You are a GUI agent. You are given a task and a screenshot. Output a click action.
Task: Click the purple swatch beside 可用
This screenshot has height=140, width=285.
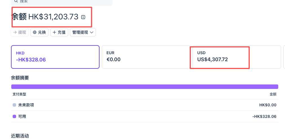pyautogui.click(x=14, y=116)
